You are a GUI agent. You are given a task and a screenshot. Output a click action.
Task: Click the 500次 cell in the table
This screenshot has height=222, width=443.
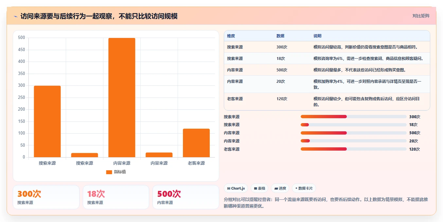(x=282, y=70)
